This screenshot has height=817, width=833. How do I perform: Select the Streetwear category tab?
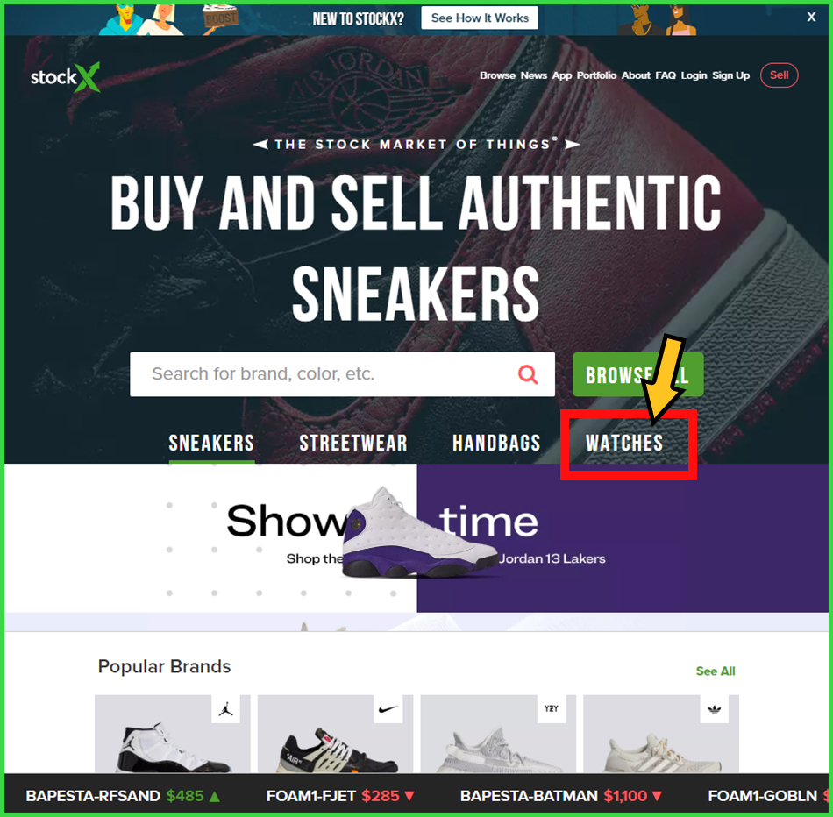click(x=353, y=443)
